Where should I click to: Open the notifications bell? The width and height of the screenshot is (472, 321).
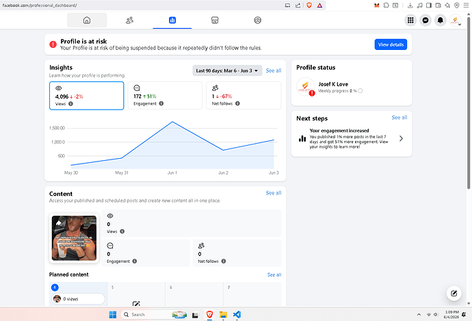coord(440,20)
